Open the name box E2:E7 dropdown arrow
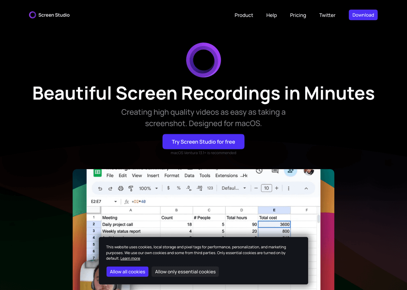 pyautogui.click(x=115, y=201)
